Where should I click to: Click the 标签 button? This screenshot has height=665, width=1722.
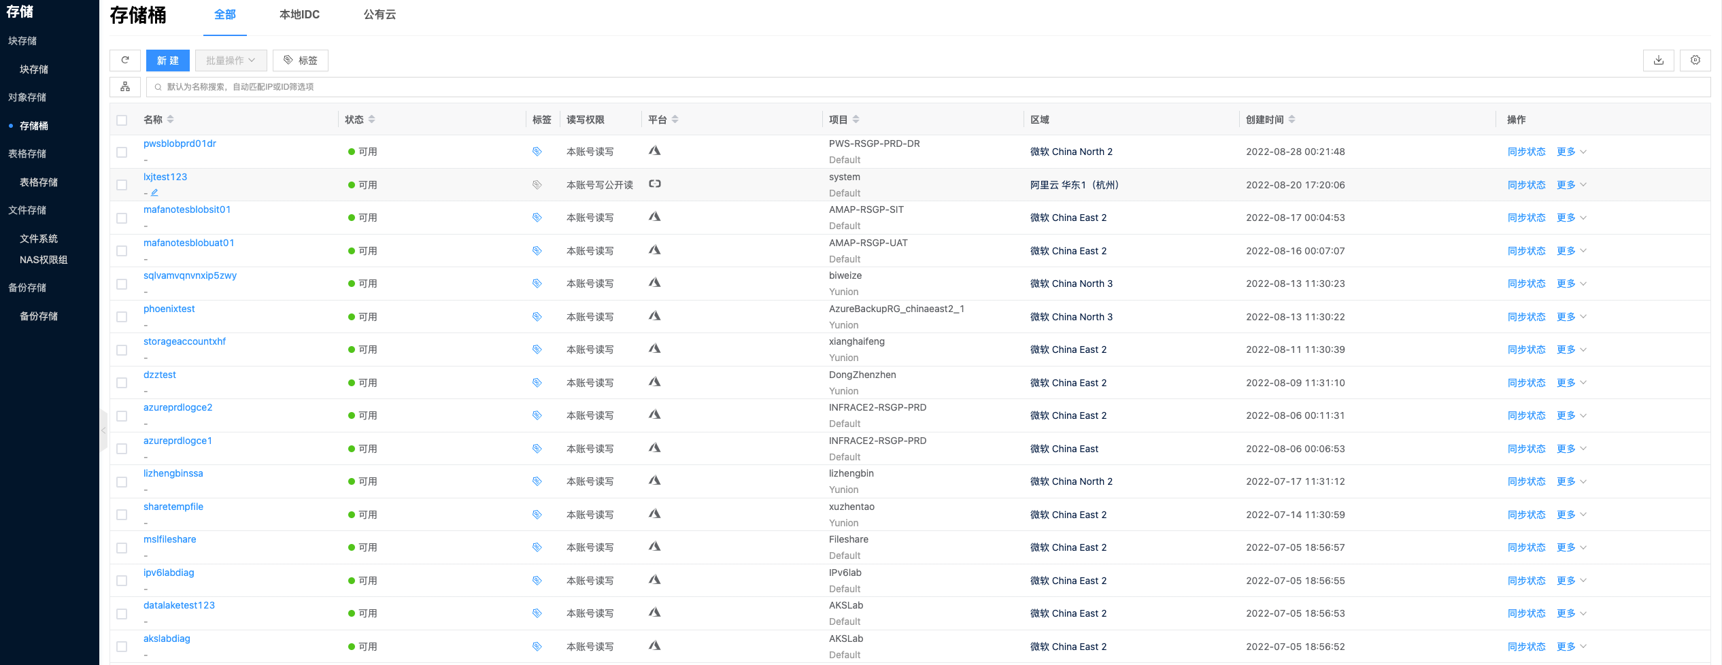(301, 61)
